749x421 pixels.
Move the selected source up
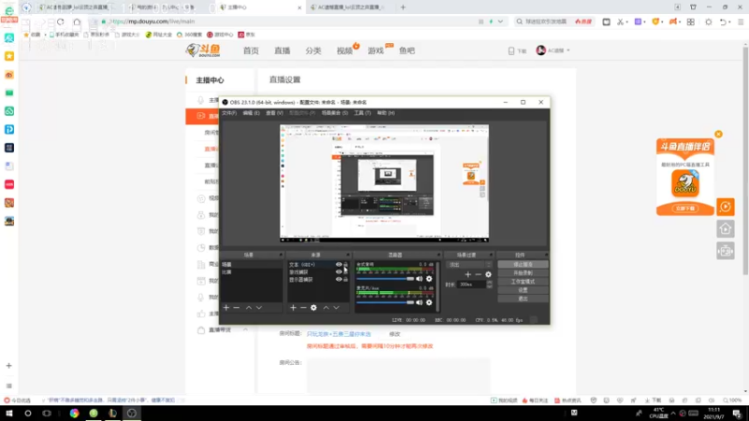tap(326, 308)
